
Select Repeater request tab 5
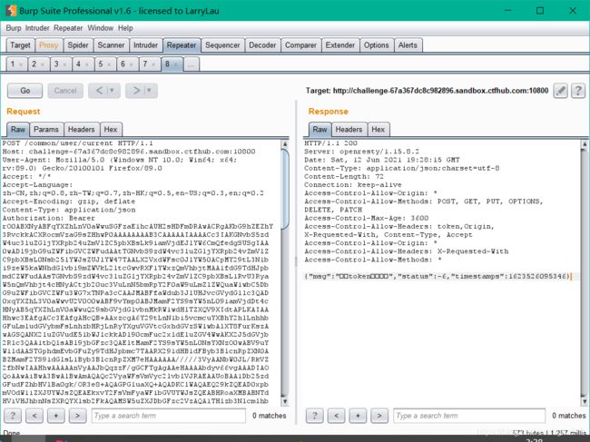(101, 64)
